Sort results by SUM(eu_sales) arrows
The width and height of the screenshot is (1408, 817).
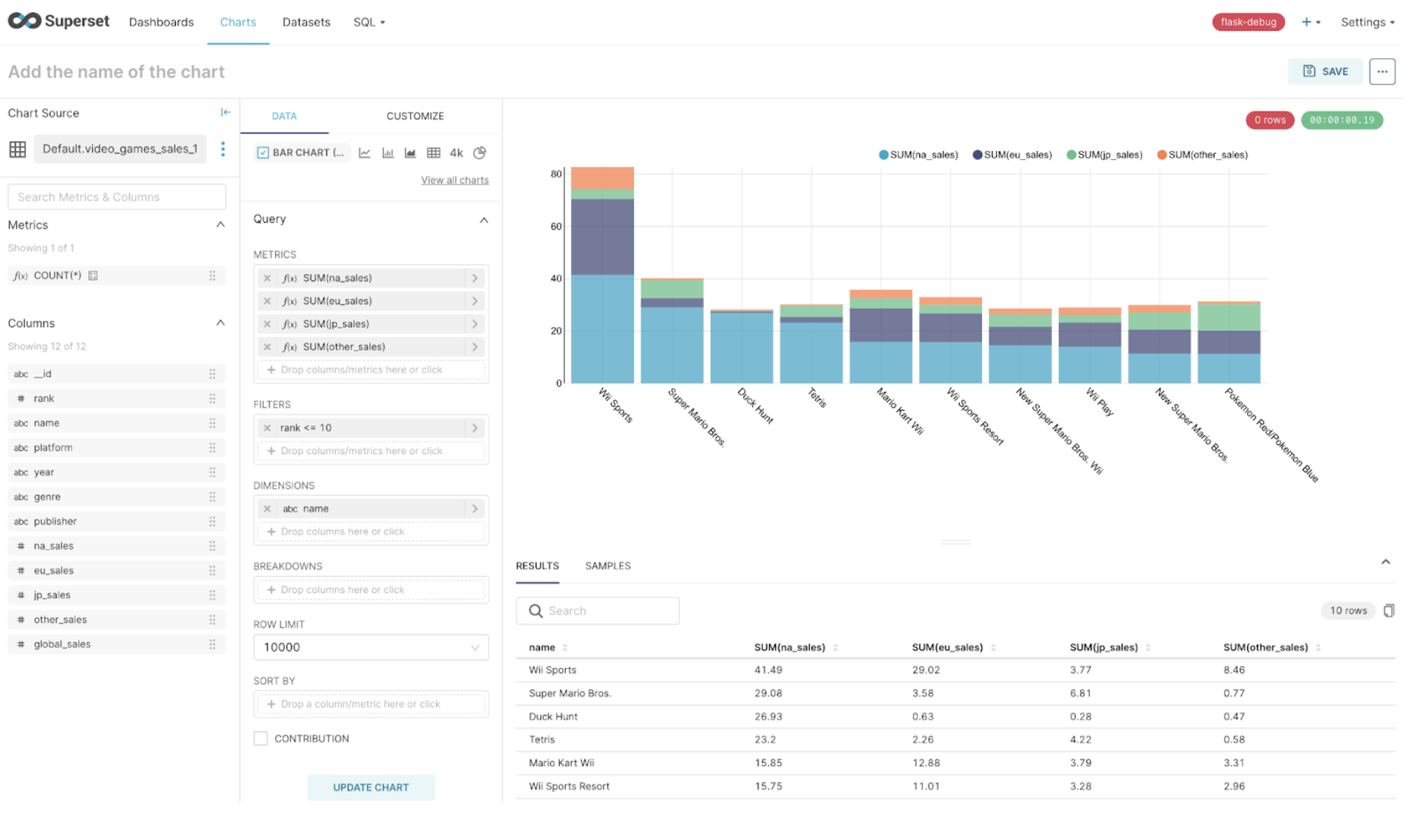coord(993,648)
